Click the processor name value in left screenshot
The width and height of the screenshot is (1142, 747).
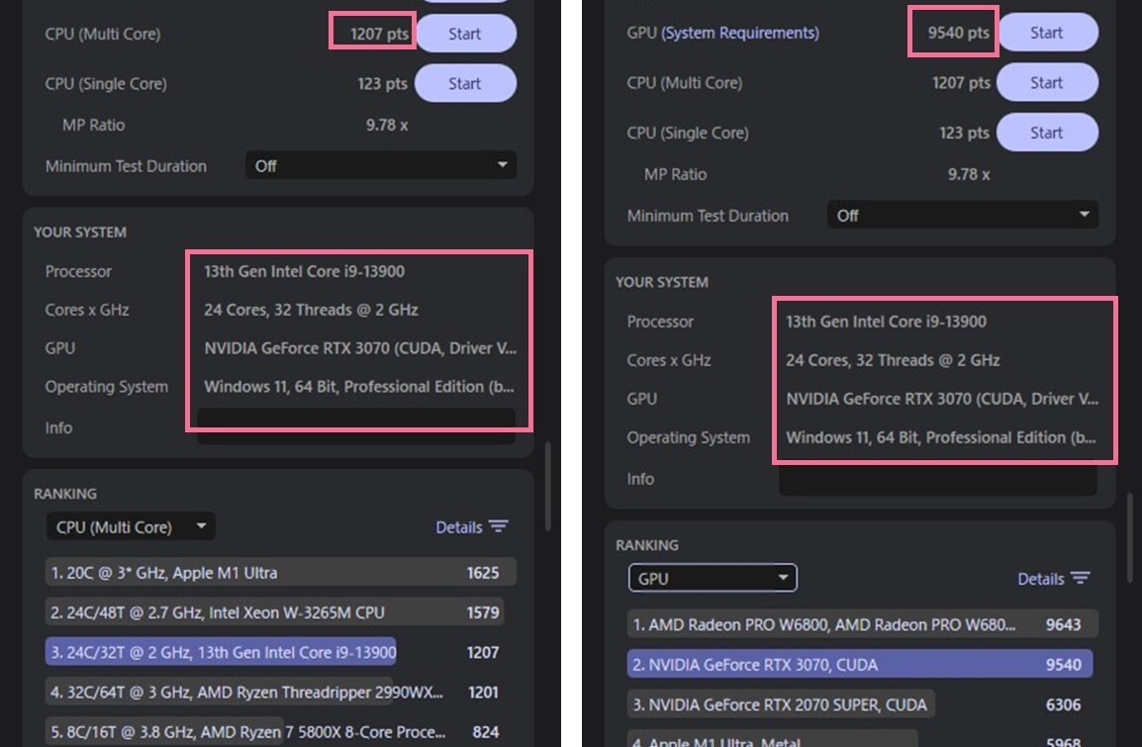305,271
